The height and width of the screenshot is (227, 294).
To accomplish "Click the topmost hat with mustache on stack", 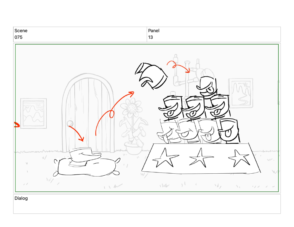I will coord(207,87).
